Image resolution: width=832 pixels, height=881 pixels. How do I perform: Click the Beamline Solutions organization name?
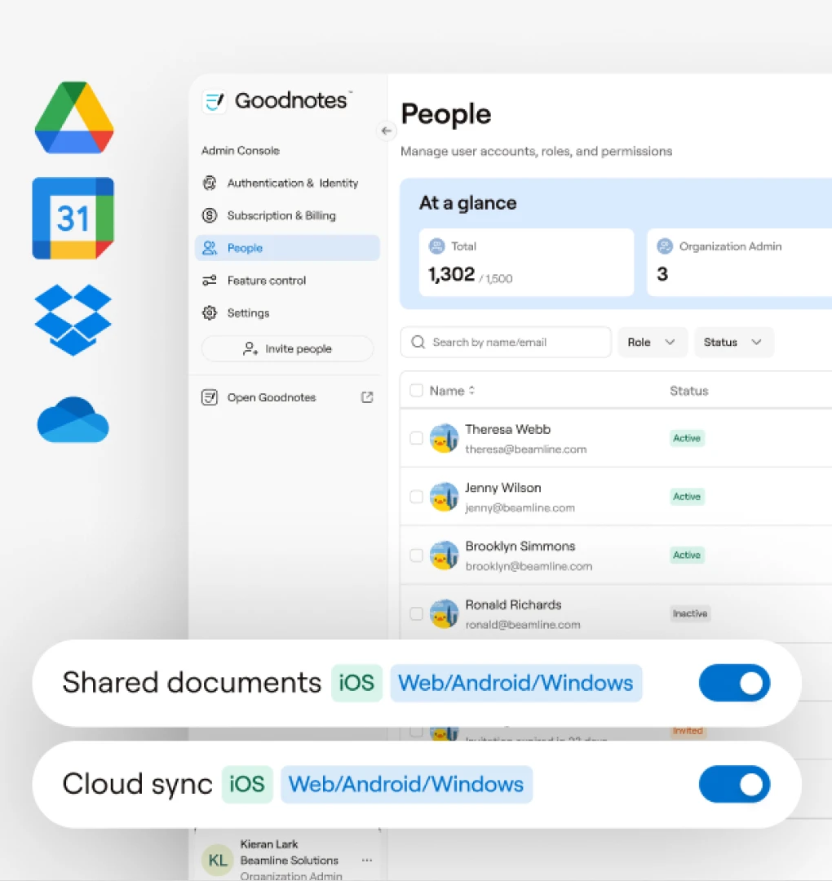click(x=289, y=861)
